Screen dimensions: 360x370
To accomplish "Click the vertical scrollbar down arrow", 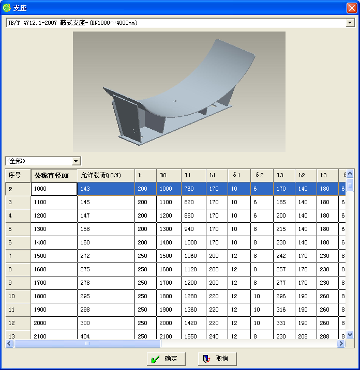I will pyautogui.click(x=350, y=335).
